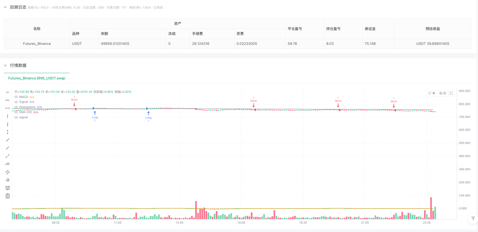478x232 pixels.
Task: Toggle visibility of capitalized Signal line
Action: point(16,102)
